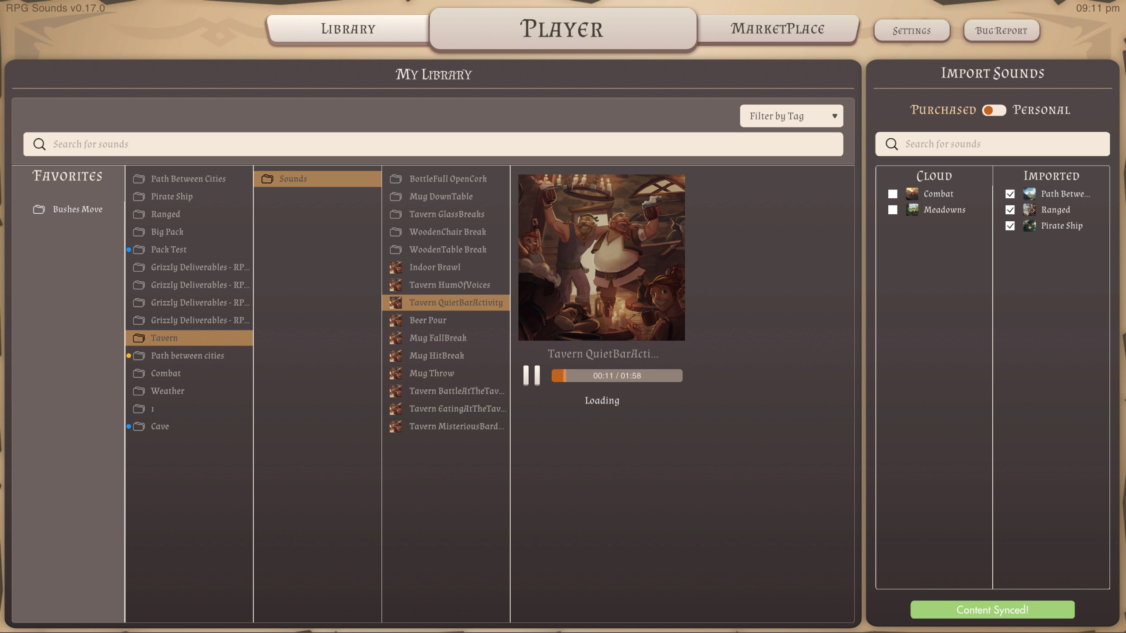This screenshot has width=1126, height=633.
Task: Open the Bug Report dialog
Action: click(x=1001, y=30)
